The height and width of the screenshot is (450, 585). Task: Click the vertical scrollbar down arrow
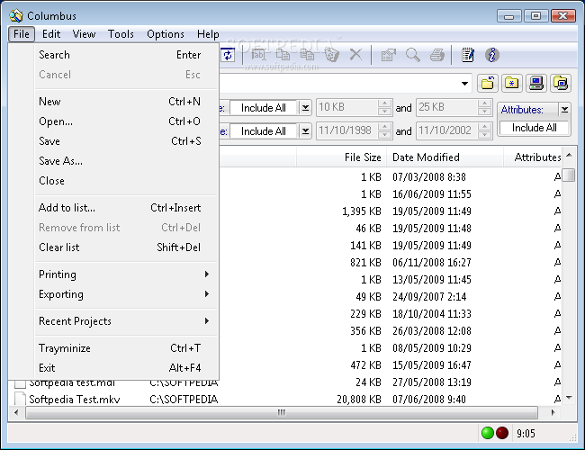[569, 398]
